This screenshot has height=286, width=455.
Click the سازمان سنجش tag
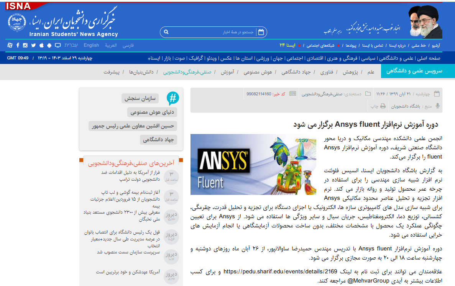click(x=140, y=98)
